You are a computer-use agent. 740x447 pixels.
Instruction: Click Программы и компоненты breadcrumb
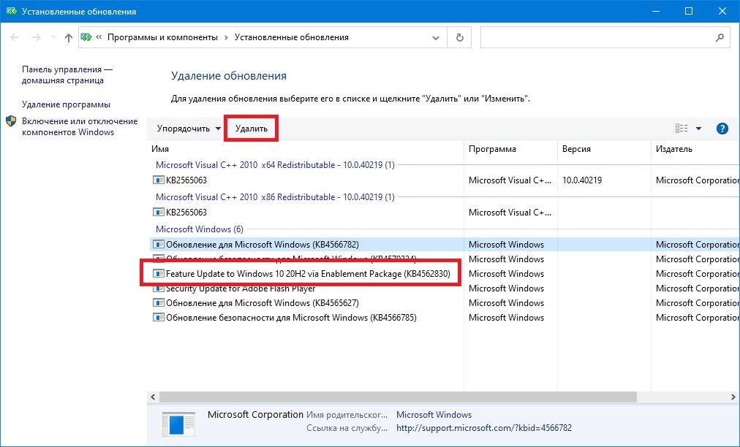[163, 37]
